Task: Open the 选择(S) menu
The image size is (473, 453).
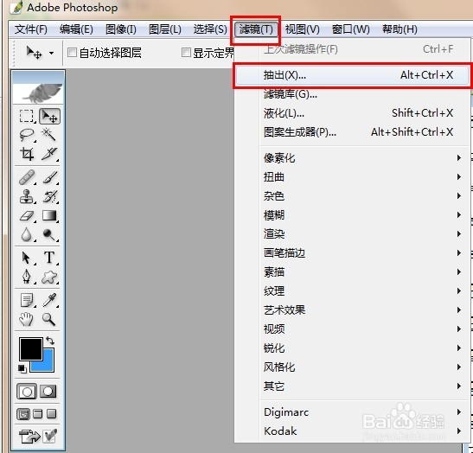Action: pyautogui.click(x=210, y=29)
